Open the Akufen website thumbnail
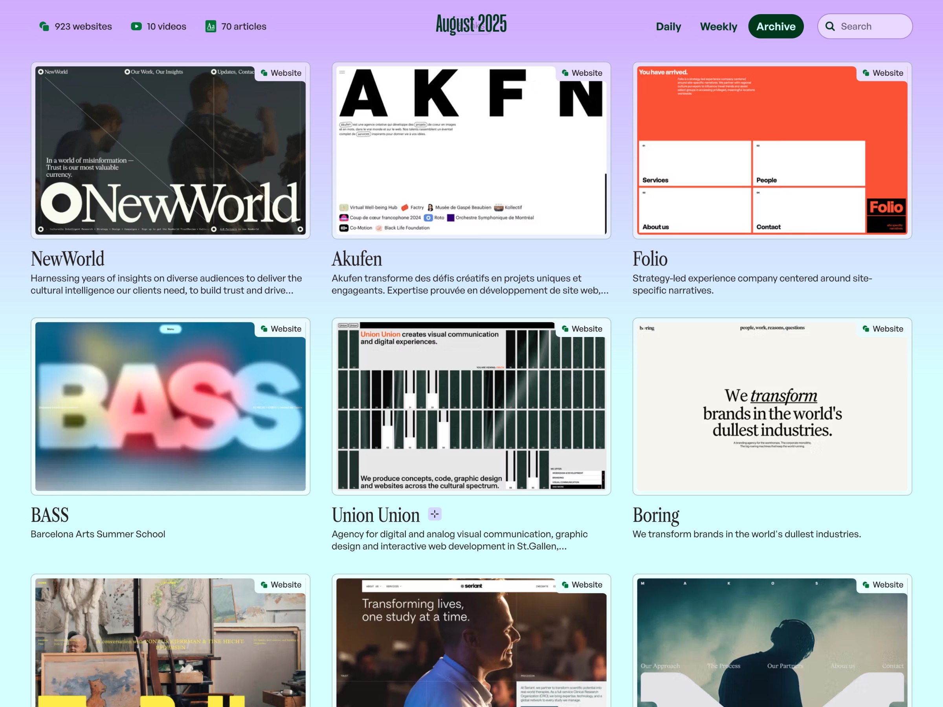Image resolution: width=943 pixels, height=707 pixels. pos(471,150)
